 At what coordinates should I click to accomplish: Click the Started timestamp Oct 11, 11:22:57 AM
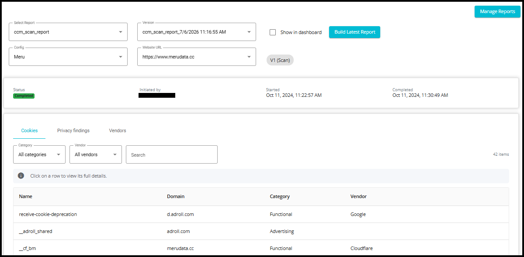click(294, 95)
